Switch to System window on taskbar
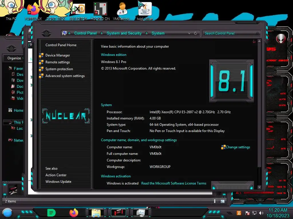This screenshot has height=219, width=293. 140,213
